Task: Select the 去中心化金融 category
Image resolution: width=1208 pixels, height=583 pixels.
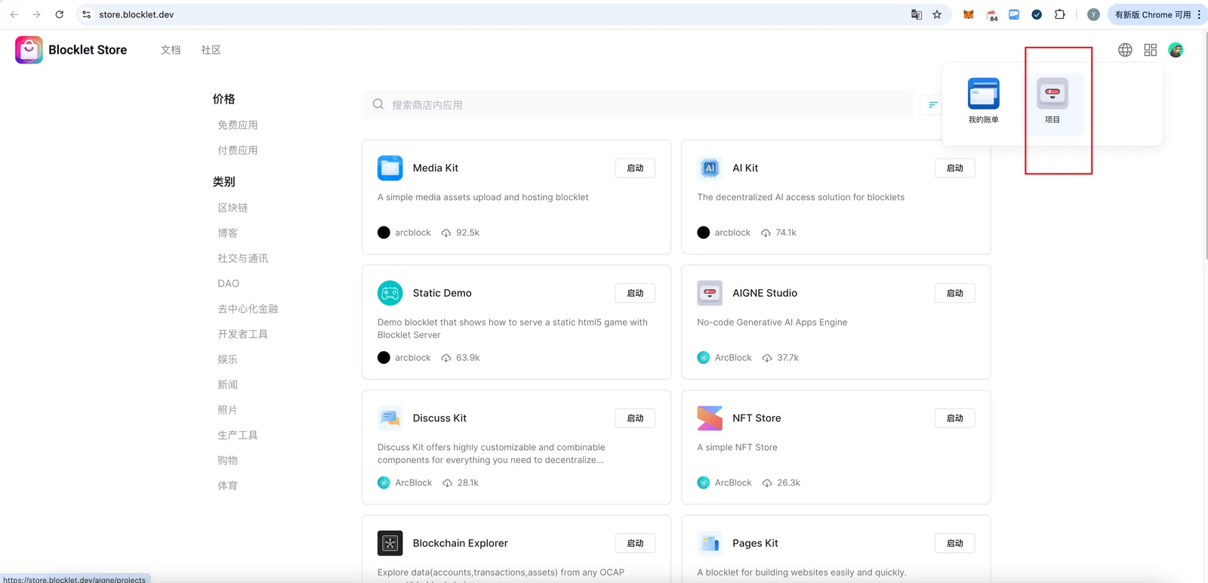Action: point(248,309)
